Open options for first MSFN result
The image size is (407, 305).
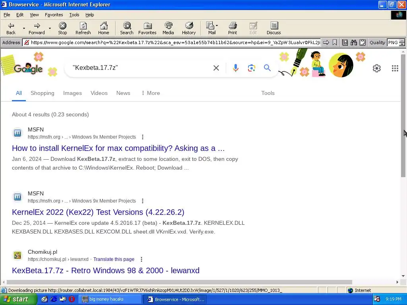click(x=143, y=137)
